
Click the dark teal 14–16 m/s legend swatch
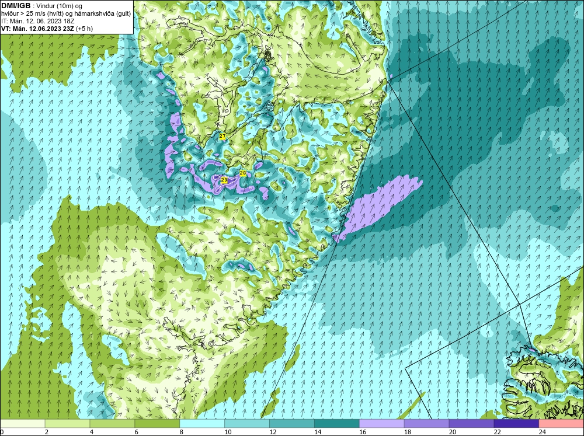[337, 424]
